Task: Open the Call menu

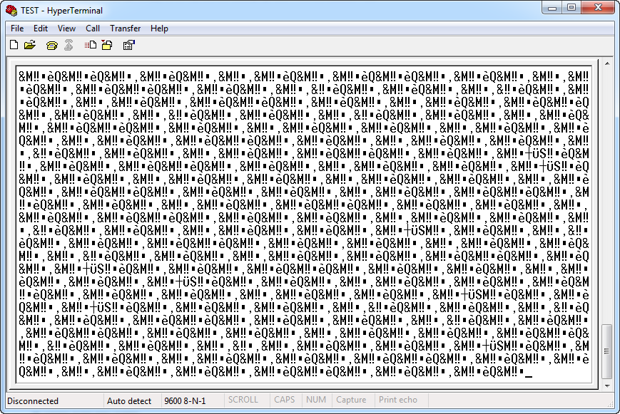Action: click(x=93, y=29)
